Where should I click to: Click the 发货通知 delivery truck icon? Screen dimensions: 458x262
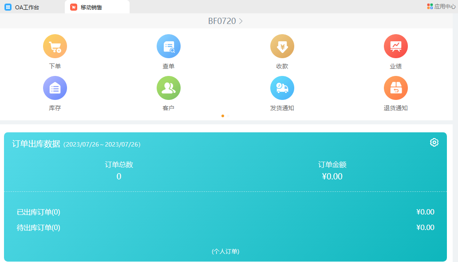[x=282, y=88]
